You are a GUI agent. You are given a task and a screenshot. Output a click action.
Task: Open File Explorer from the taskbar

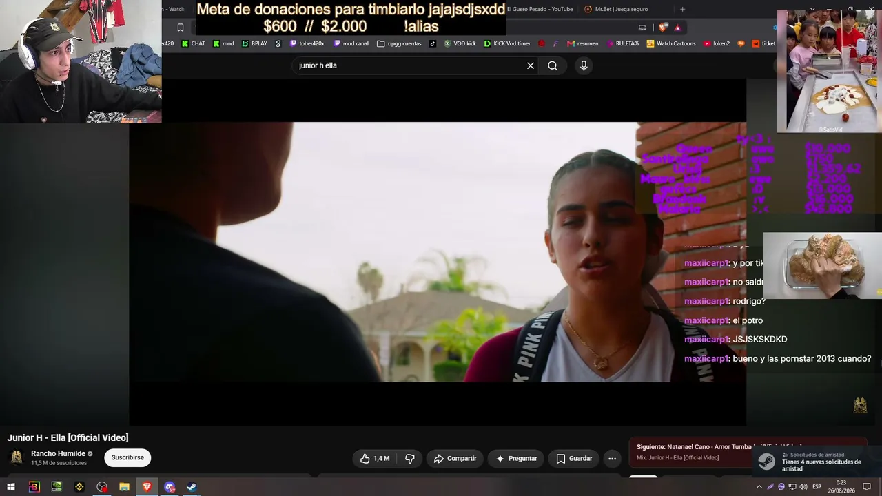click(124, 487)
